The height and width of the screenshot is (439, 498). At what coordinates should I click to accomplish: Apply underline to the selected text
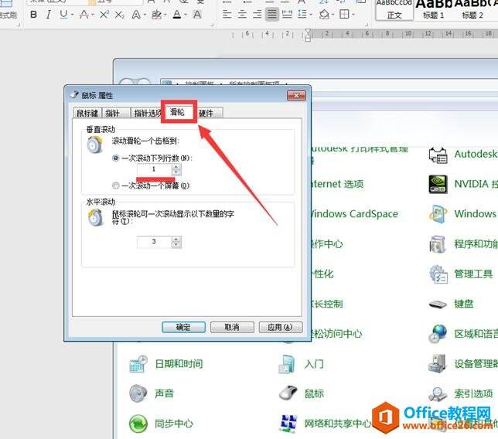click(63, 14)
